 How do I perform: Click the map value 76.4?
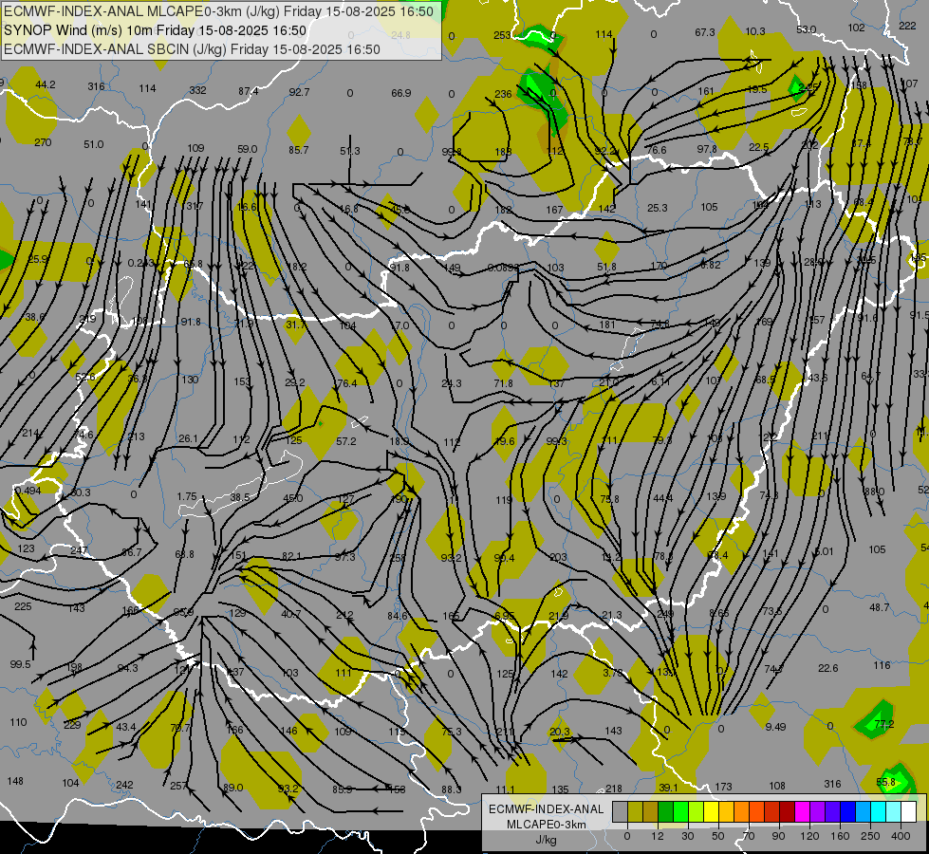point(347,383)
